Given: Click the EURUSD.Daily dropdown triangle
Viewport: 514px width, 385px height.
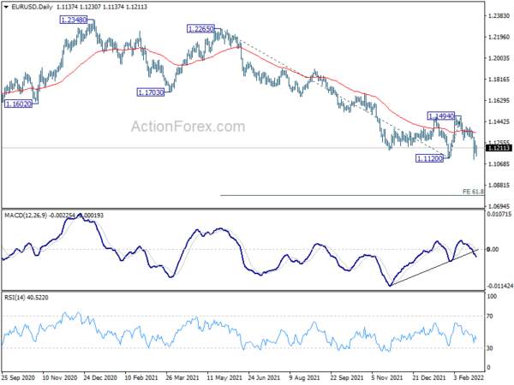Looking at the screenshot, I should click(x=6, y=7).
